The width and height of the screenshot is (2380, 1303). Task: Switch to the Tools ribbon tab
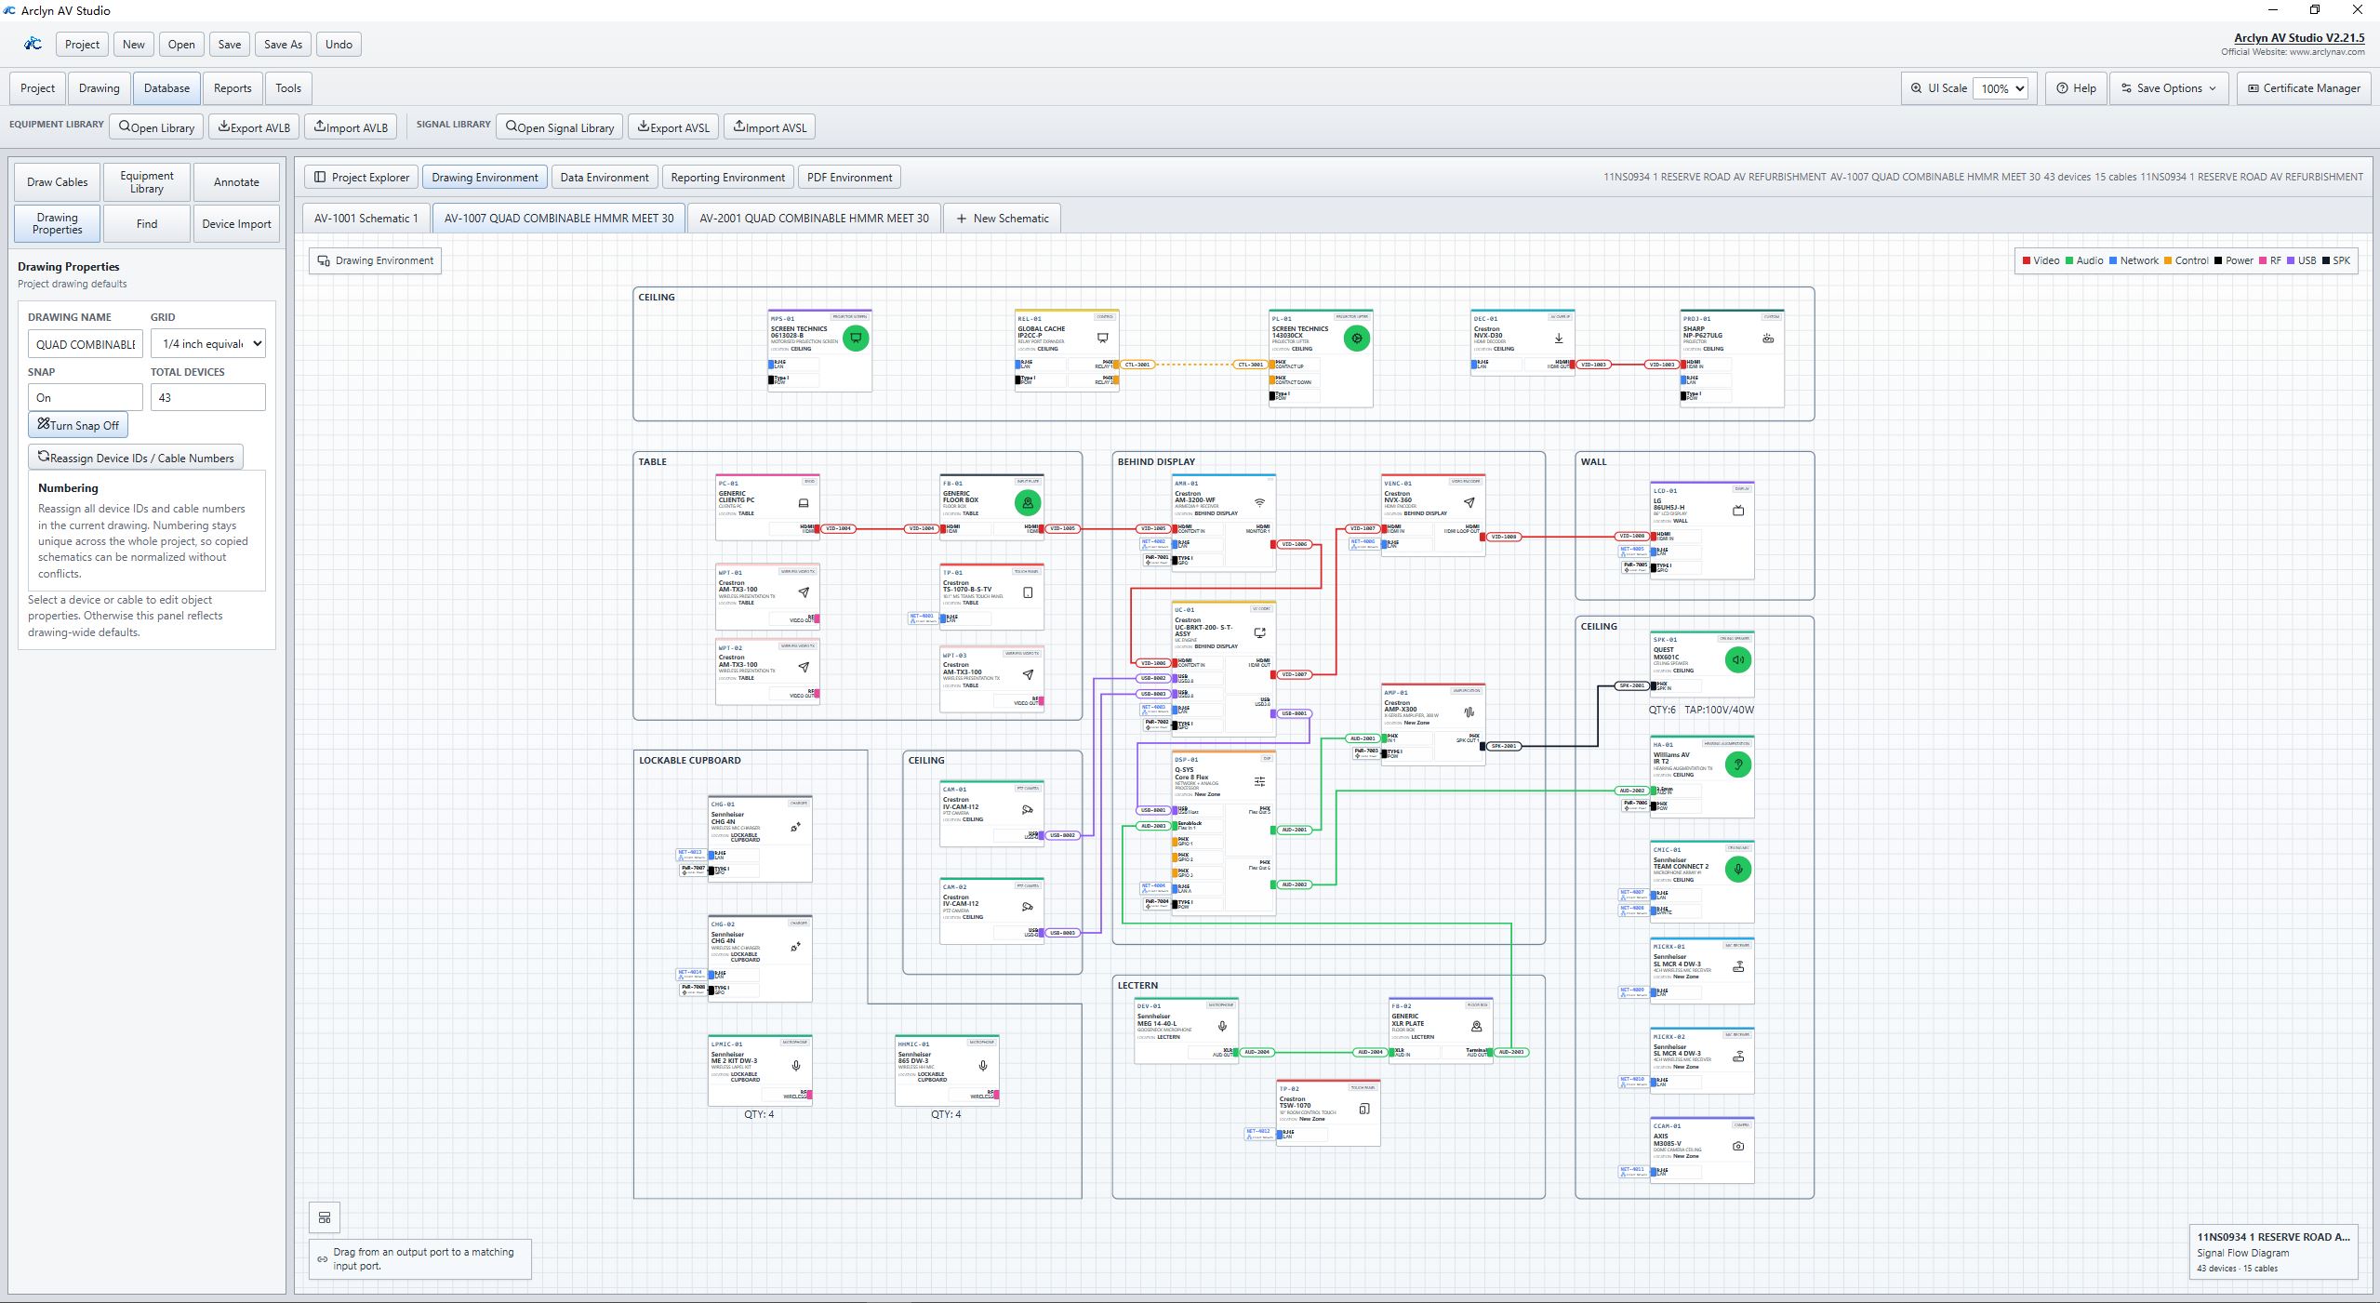click(x=288, y=88)
